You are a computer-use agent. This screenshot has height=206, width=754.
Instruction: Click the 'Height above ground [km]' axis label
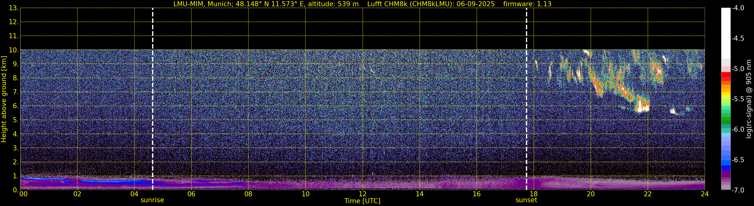(x=4, y=99)
